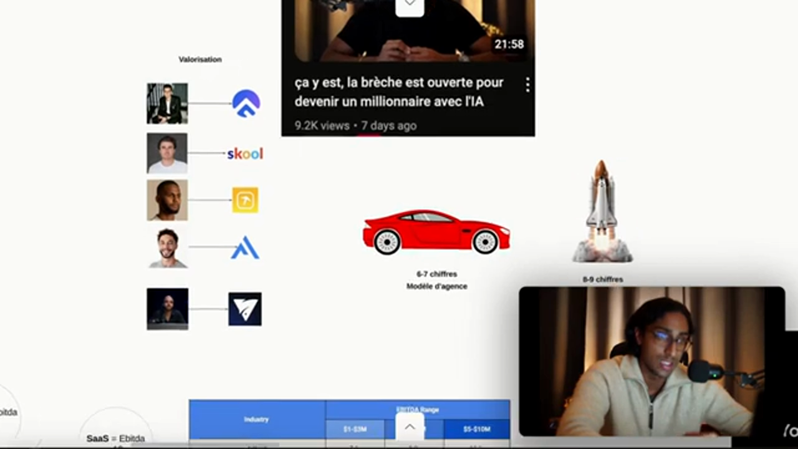Click the EBITDA Range table header

pyautogui.click(x=418, y=410)
